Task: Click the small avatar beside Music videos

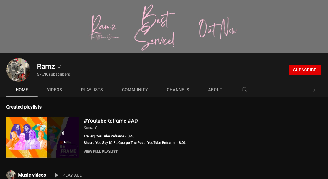Action: [11, 175]
